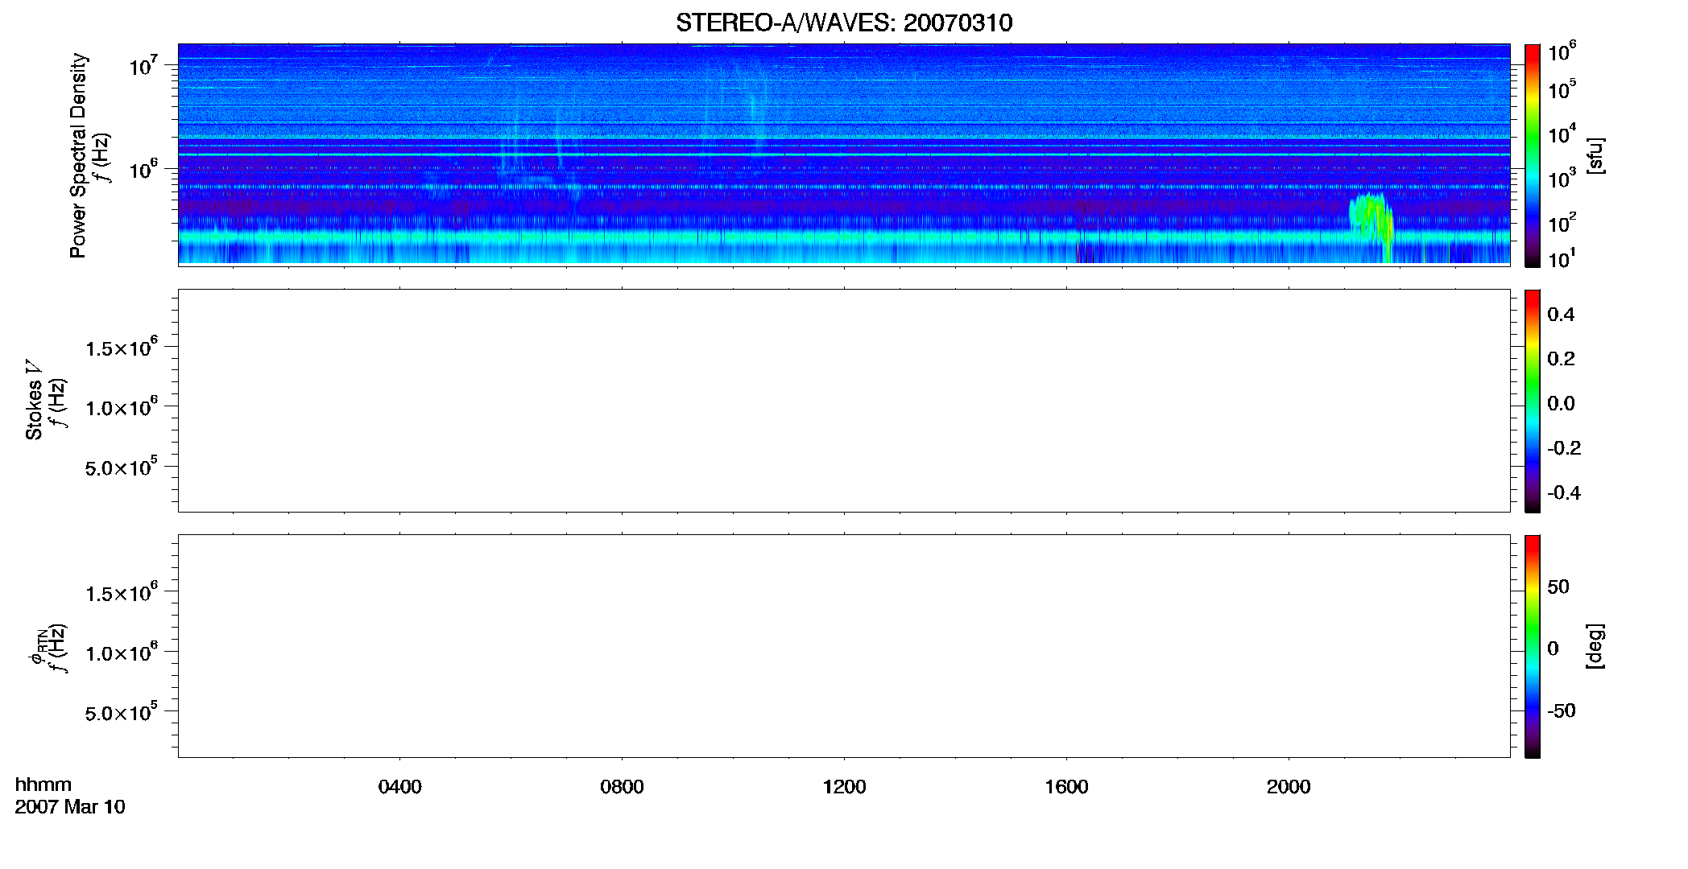Select the date label 2007 Mar 10

point(70,807)
